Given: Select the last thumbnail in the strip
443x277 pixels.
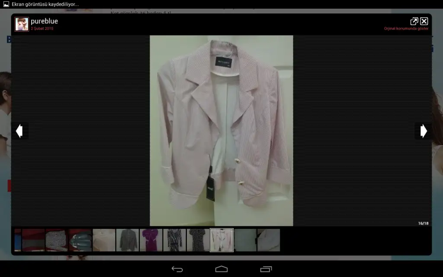Looking at the screenshot, I should 269,240.
